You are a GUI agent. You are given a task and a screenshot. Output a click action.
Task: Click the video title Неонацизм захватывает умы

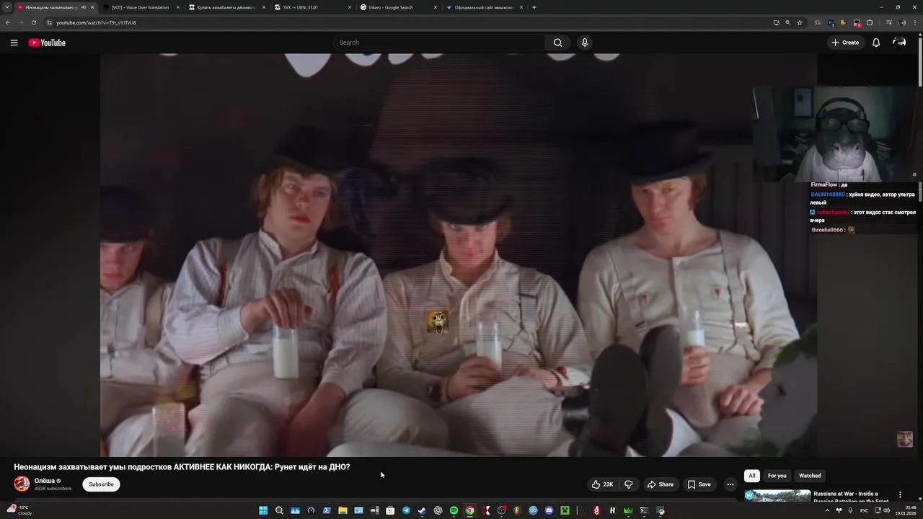182,467
